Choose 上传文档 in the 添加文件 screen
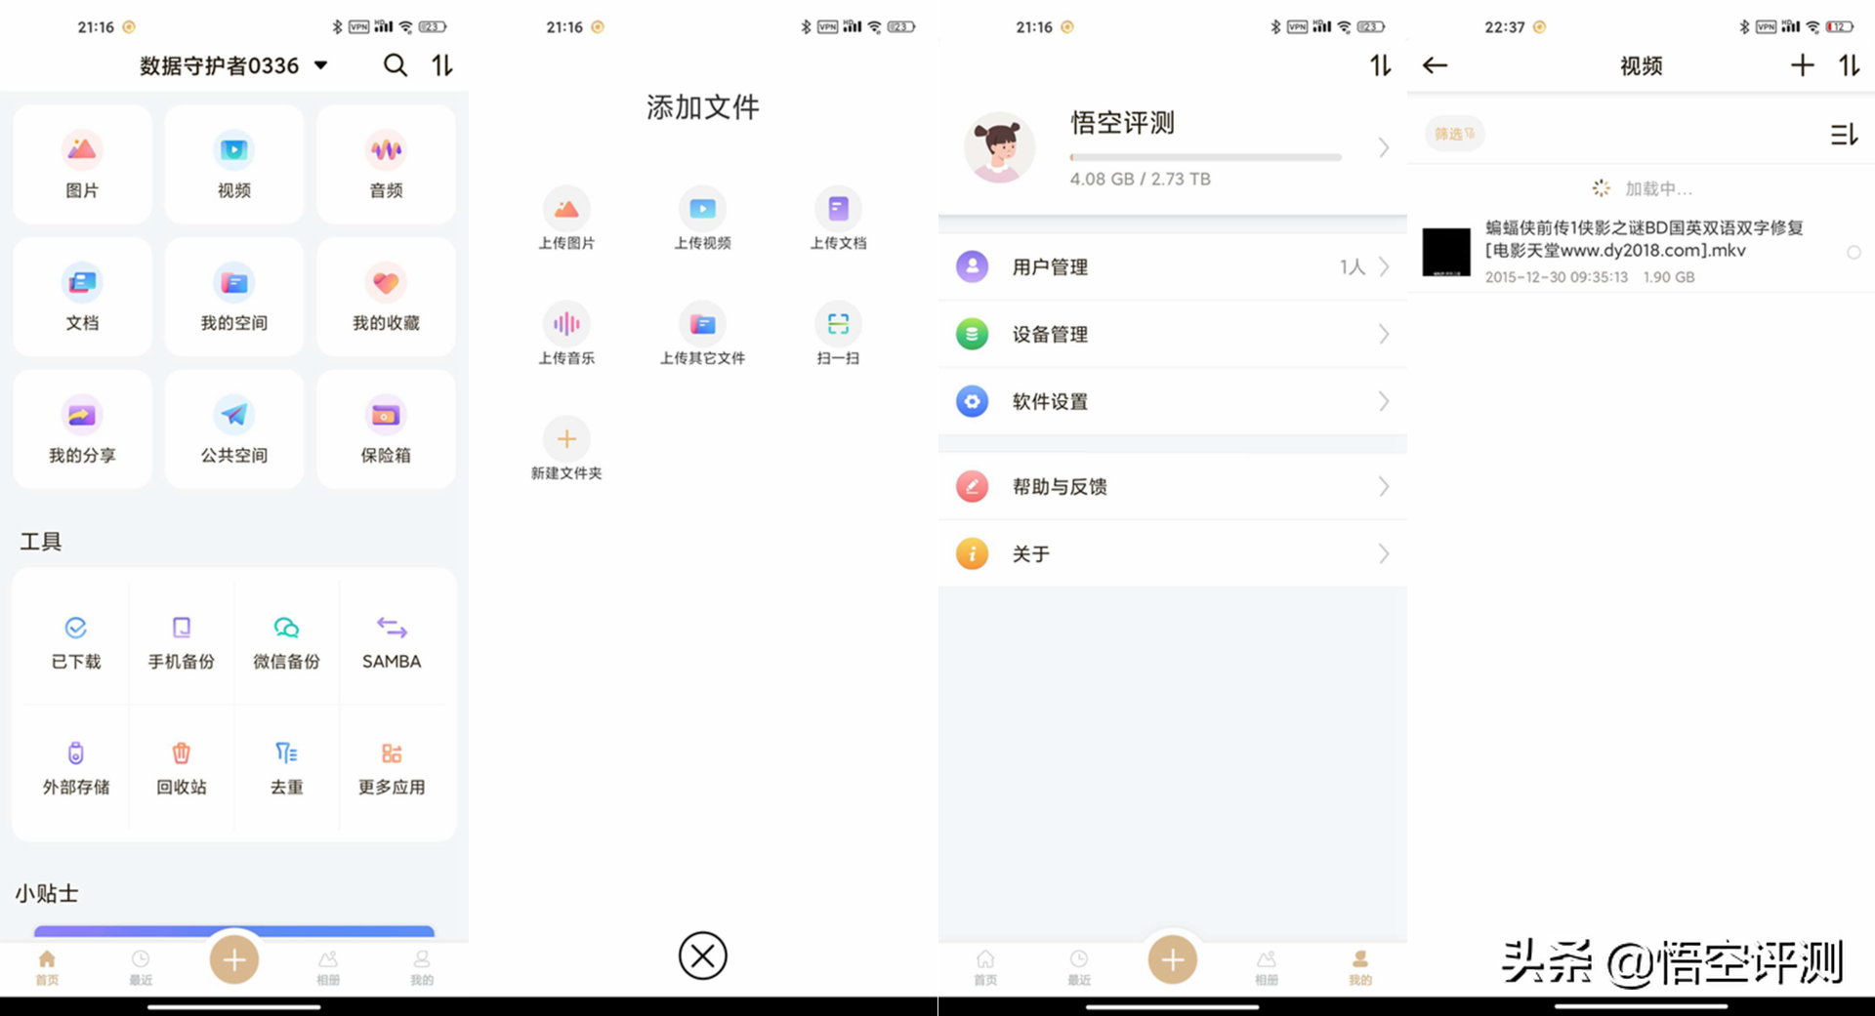 [x=838, y=219]
